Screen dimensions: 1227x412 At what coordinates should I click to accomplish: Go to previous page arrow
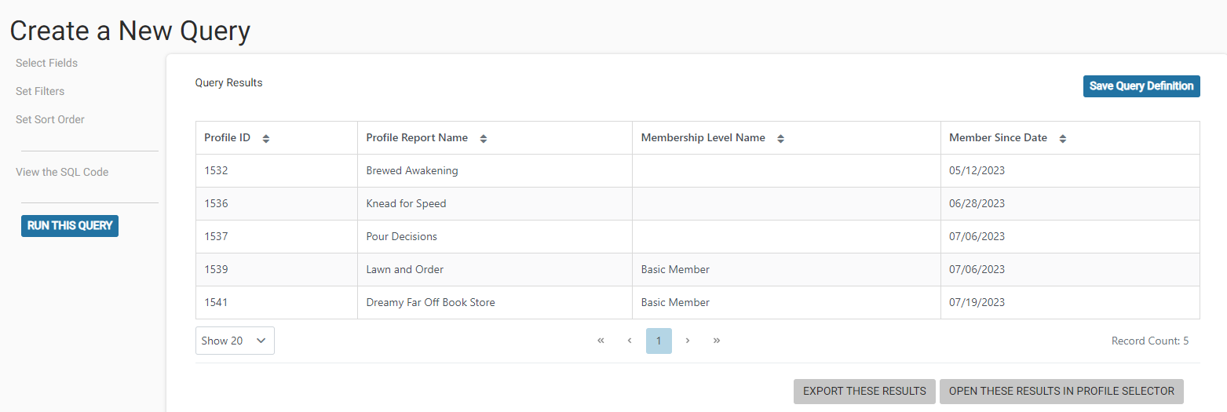tap(630, 341)
